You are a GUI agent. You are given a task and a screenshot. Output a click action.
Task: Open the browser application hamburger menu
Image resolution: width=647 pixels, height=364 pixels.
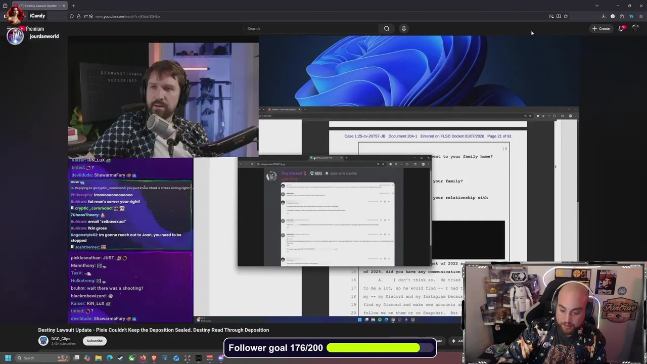click(x=641, y=16)
